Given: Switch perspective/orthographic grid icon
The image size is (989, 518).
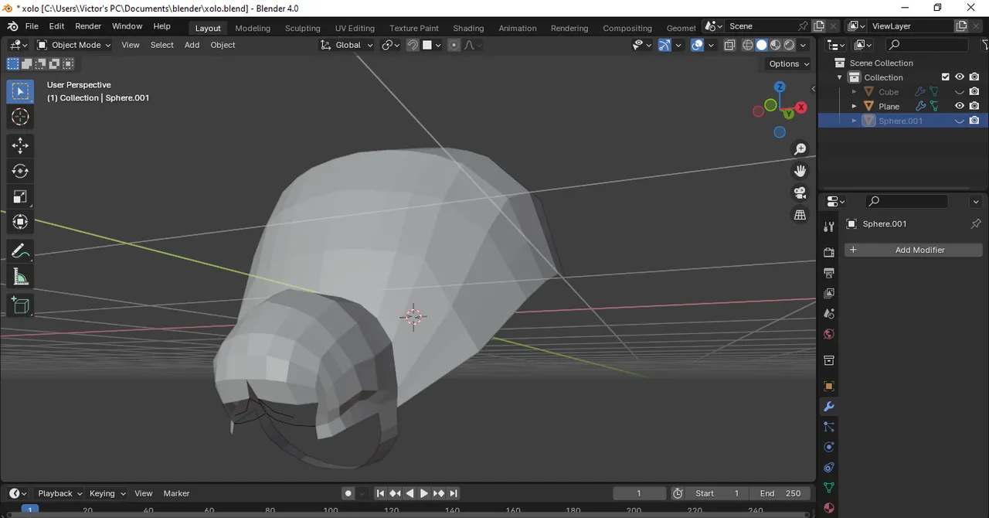Looking at the screenshot, I should (x=800, y=215).
